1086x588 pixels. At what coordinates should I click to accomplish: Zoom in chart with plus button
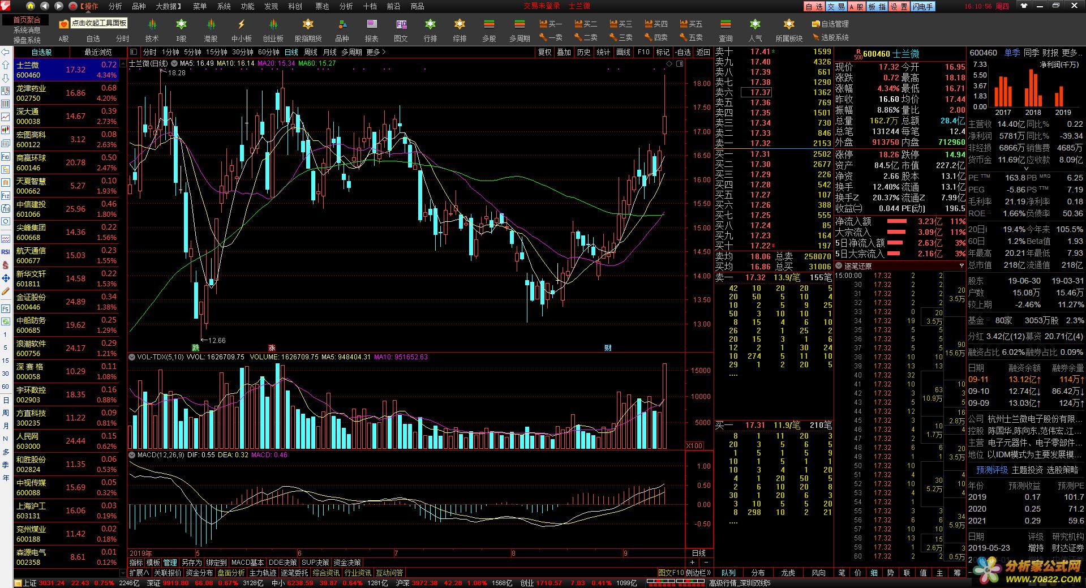point(692,563)
